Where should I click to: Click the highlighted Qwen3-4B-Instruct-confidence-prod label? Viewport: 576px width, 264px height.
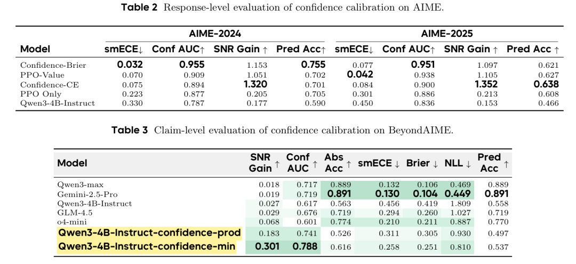(149, 233)
